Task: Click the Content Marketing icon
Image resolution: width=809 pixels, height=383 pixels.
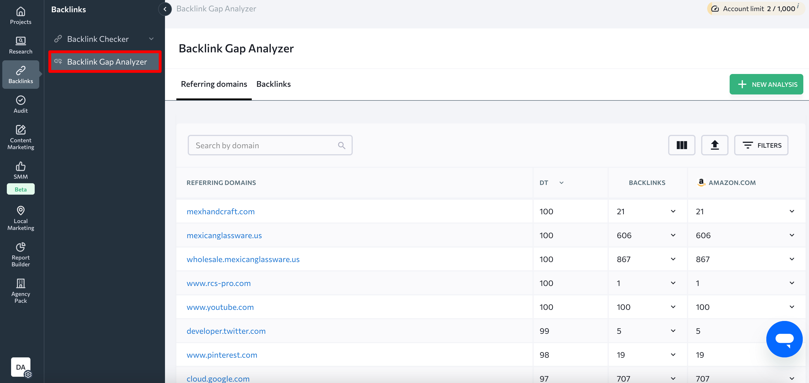Action: (x=21, y=136)
